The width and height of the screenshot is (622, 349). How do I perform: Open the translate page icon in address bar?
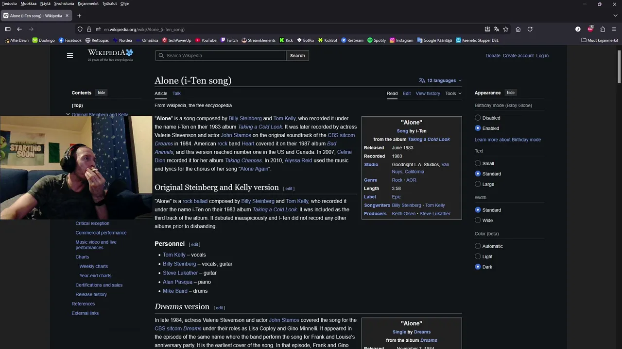click(x=497, y=29)
